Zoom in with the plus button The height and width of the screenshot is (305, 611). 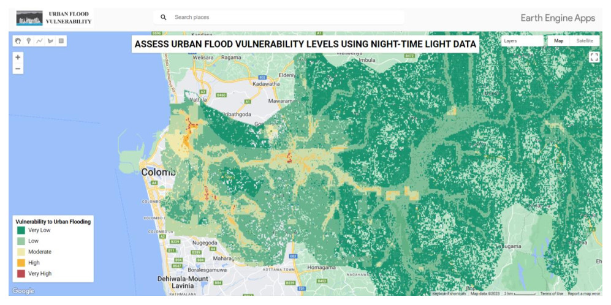(x=18, y=58)
